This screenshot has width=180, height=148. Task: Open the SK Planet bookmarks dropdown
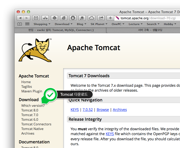click(99, 24)
